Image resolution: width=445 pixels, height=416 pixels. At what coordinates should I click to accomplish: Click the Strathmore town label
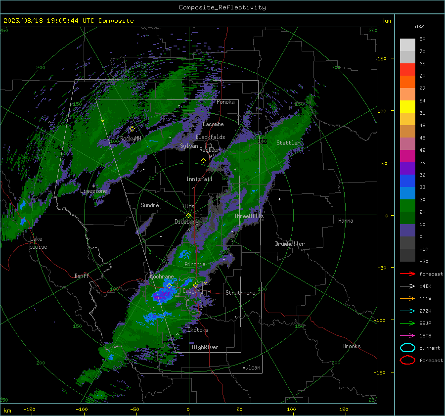pos(240,293)
